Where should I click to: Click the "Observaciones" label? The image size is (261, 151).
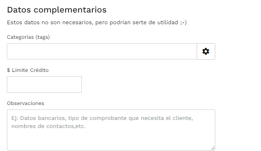click(25, 103)
